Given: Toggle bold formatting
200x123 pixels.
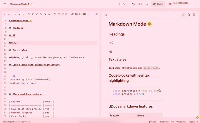Looking at the screenshot, I should [x=29, y=14].
